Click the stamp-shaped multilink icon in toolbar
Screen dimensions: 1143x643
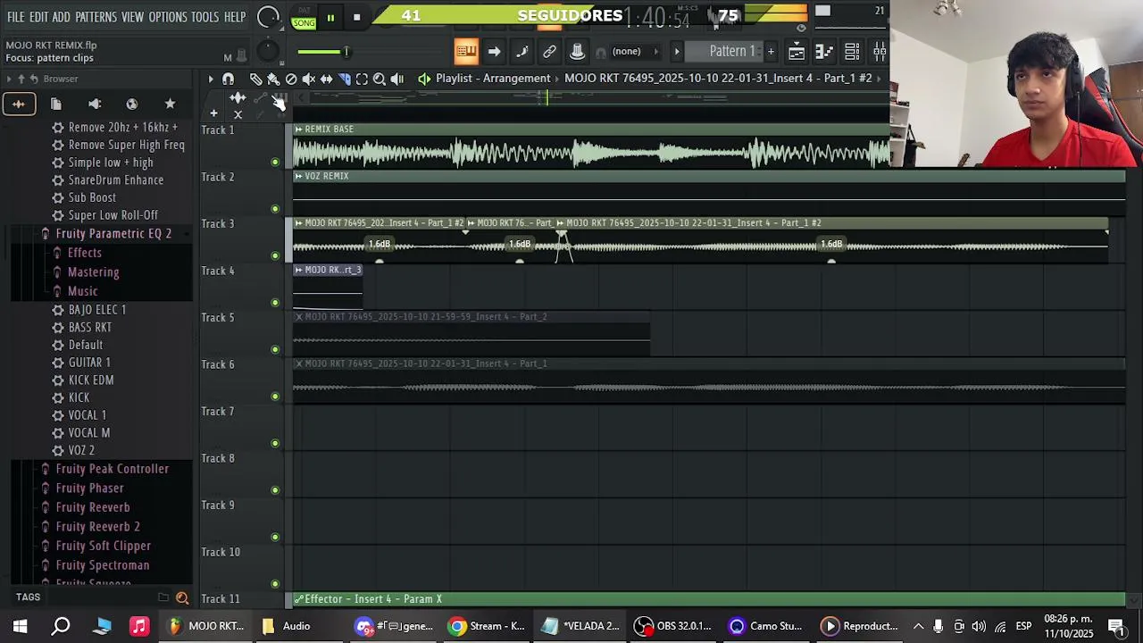pyautogui.click(x=577, y=52)
